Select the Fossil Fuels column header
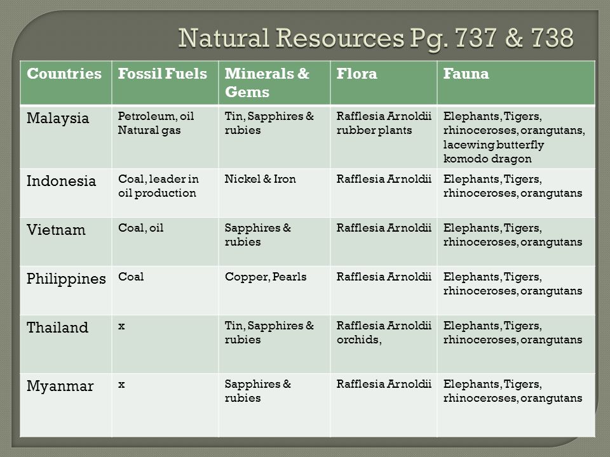The width and height of the screenshot is (610, 457). click(x=165, y=83)
